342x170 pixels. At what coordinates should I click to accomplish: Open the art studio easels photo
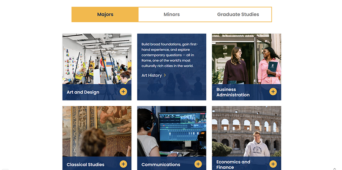coord(97,59)
